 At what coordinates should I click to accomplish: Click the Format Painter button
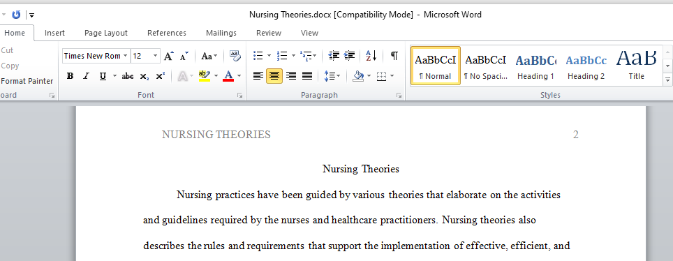pos(27,81)
